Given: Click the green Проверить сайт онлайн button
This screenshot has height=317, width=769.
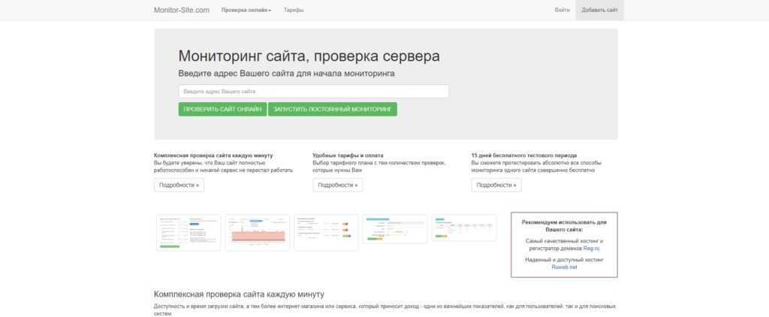Looking at the screenshot, I should (222, 110).
